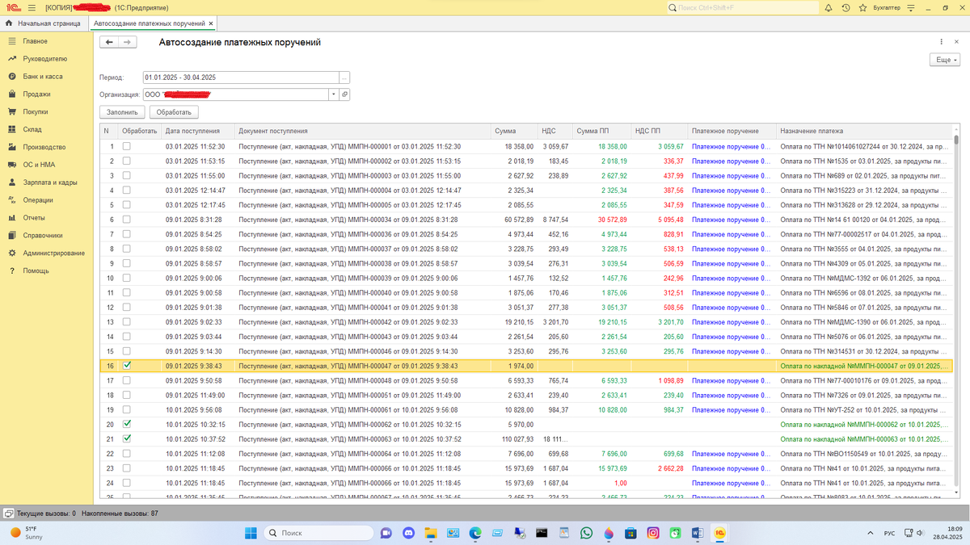Open the history clock icon

(x=846, y=7)
